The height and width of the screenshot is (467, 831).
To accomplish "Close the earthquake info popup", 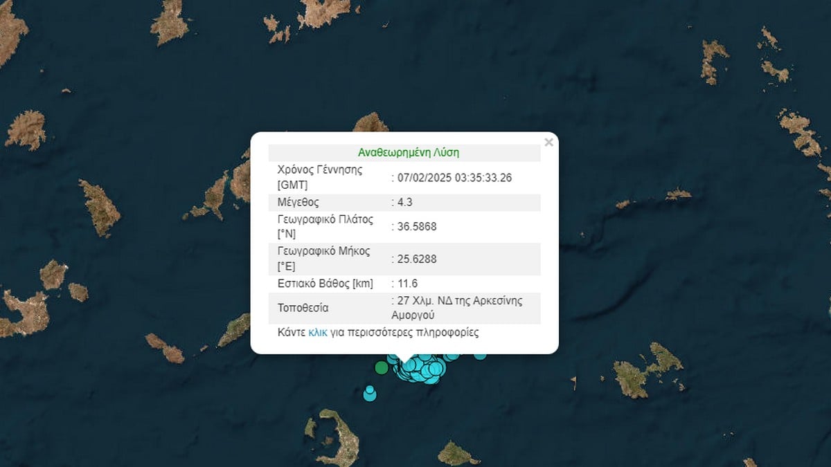I will 548,143.
